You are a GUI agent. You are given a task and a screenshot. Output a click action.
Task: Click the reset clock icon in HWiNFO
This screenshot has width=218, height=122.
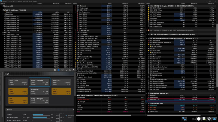click(x=199, y=119)
